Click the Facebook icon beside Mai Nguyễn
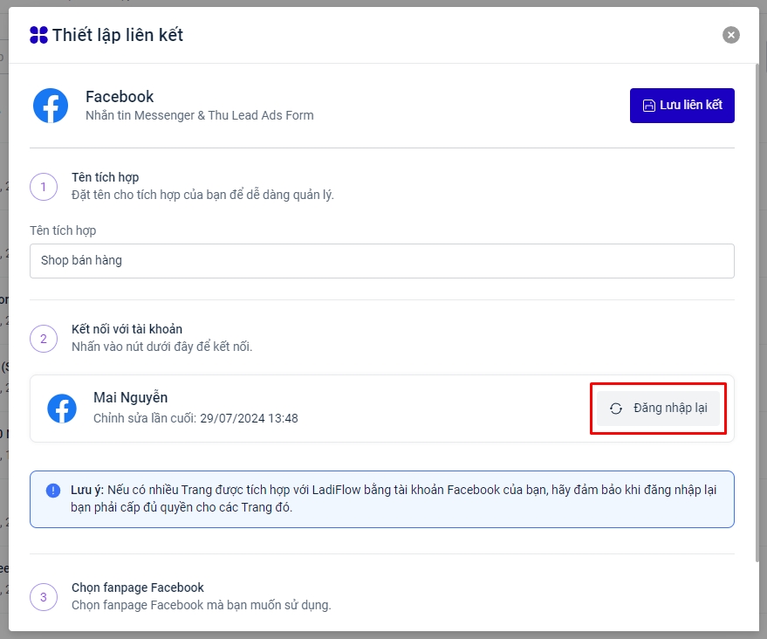This screenshot has height=639, width=767. 62,409
